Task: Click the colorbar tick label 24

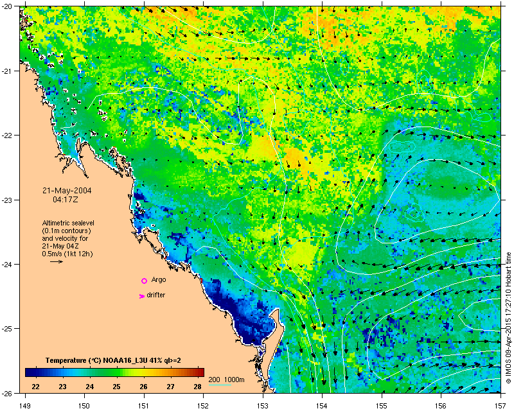Action: click(89, 387)
